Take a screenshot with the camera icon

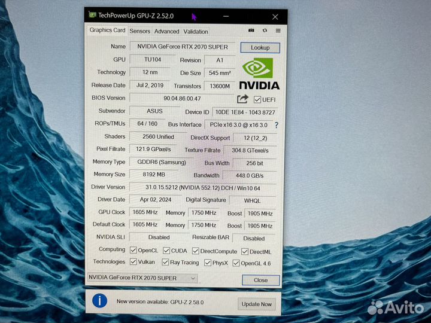251,31
